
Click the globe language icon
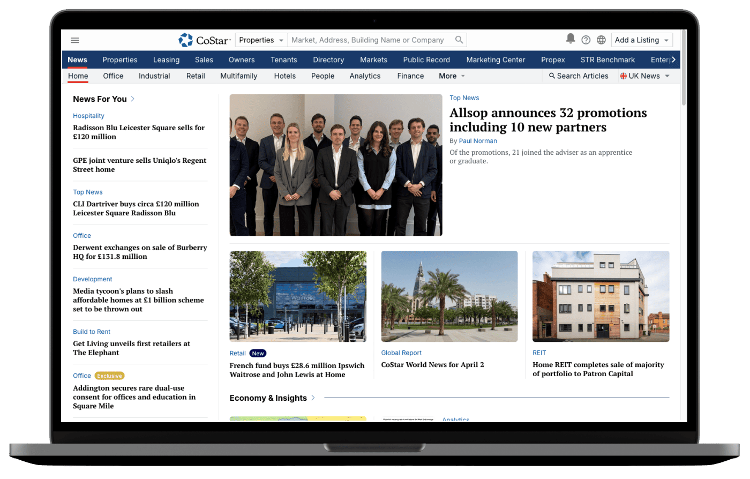click(601, 40)
